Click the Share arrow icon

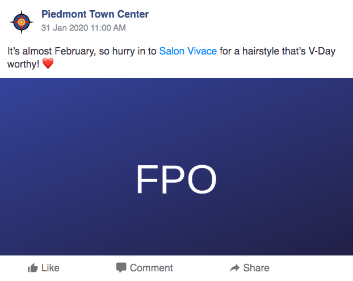pos(234,268)
